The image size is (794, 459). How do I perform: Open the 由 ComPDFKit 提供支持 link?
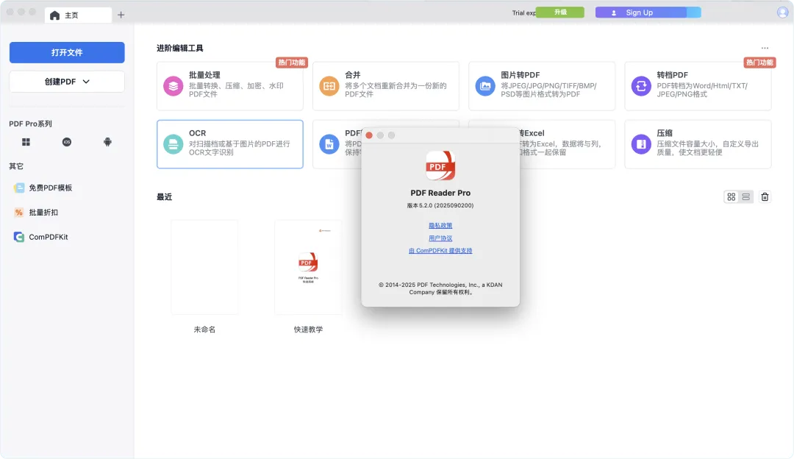click(440, 251)
